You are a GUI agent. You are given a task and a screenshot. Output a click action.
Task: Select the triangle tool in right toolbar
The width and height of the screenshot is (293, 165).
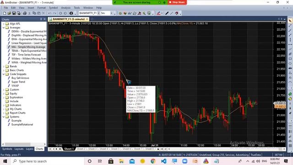point(290,73)
